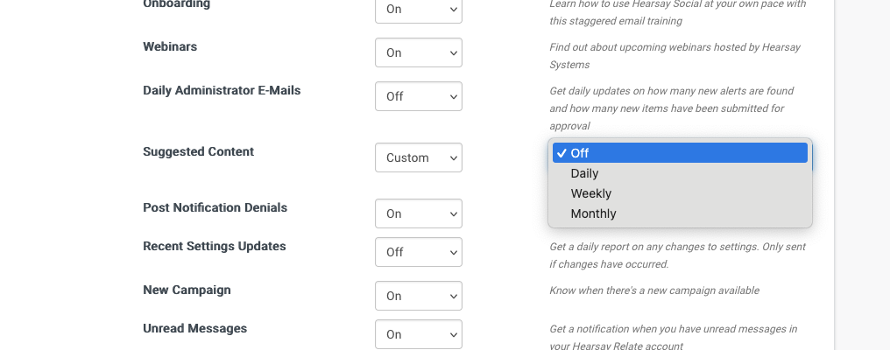Click the staggered email training description
Screen dimensions: 890x350
678,12
